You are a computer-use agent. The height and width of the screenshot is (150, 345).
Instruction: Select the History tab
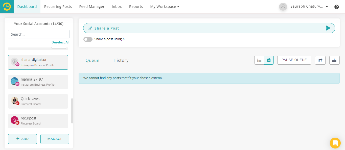point(121,60)
